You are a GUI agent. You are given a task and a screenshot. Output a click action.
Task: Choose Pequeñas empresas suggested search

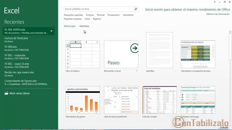[x=73, y=19]
